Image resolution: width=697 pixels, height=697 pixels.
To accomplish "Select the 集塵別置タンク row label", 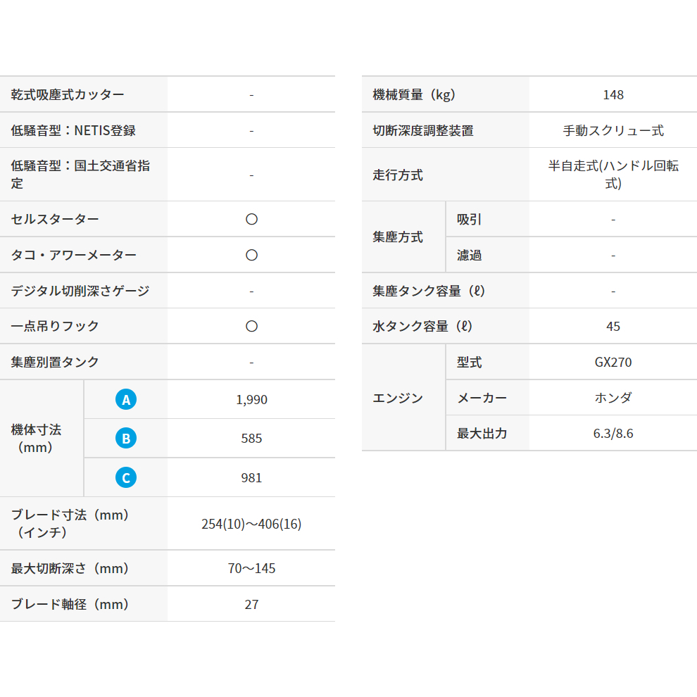I will click(55, 363).
